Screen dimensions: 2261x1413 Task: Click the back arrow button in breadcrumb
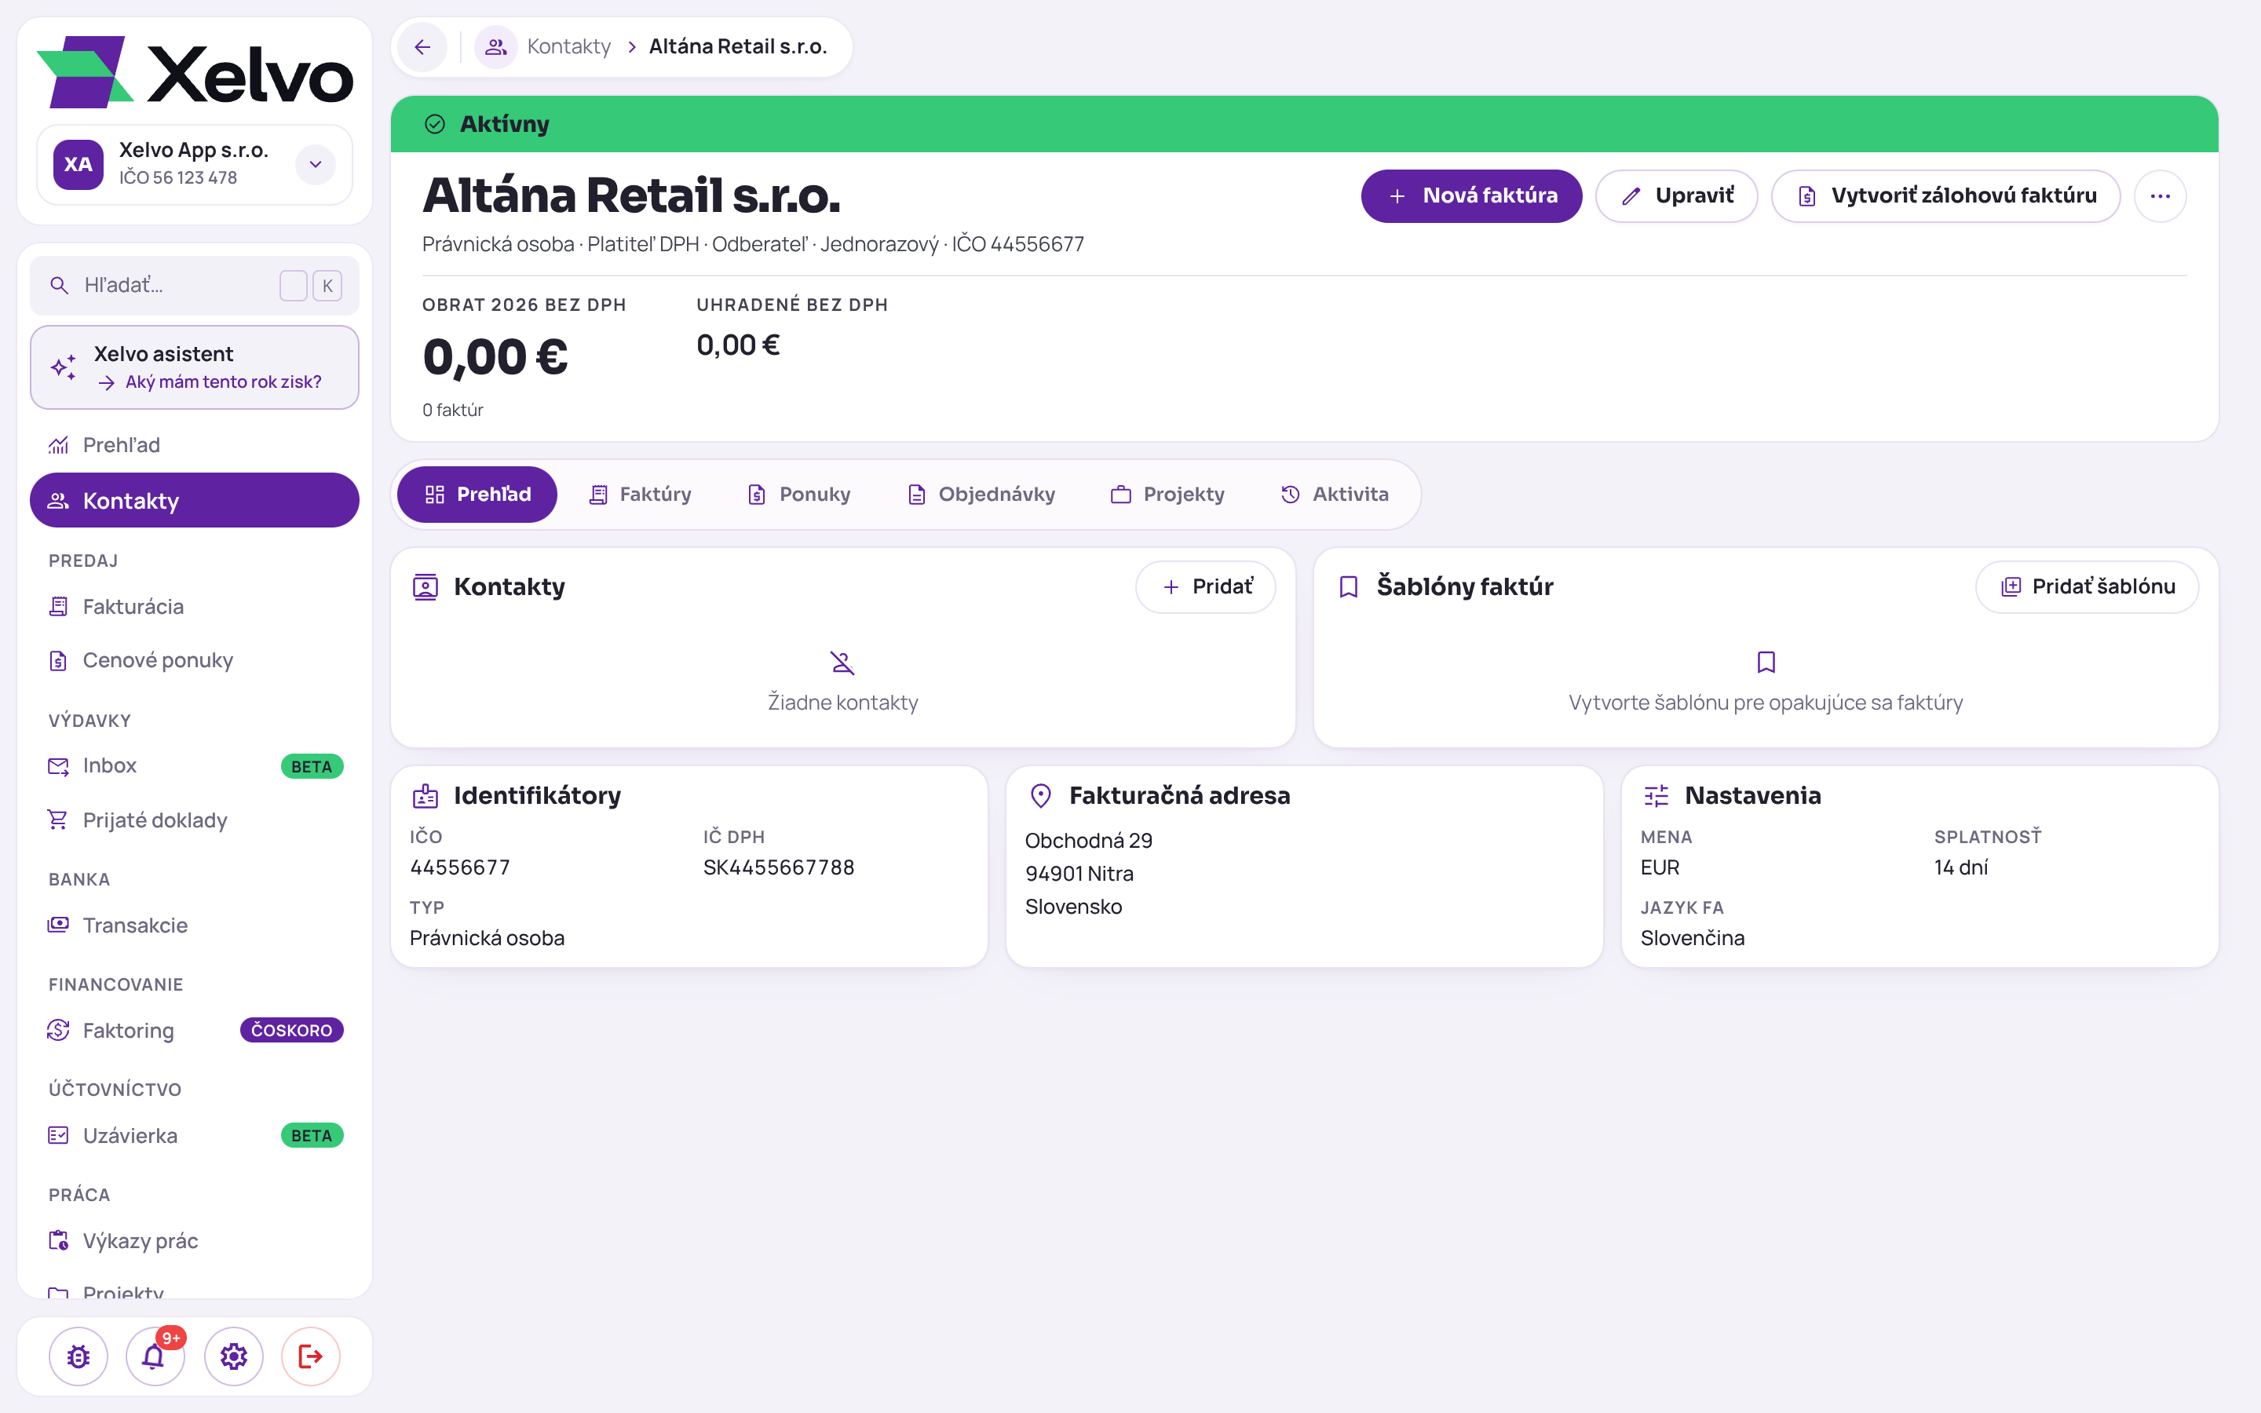422,47
